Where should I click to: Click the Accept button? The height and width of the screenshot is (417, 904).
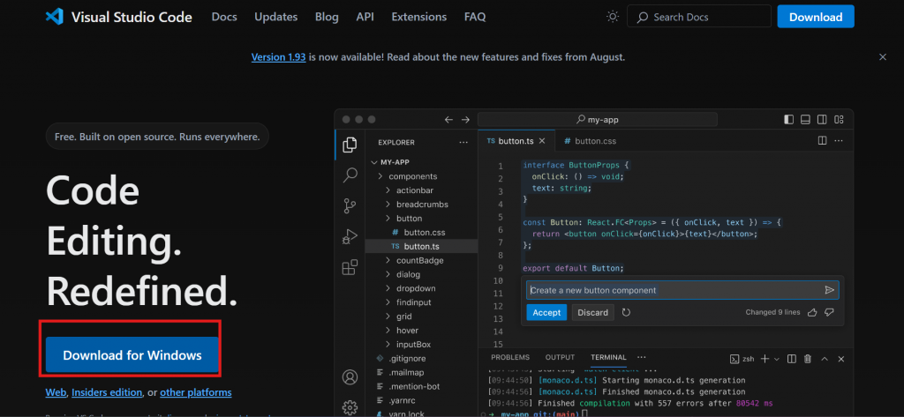point(546,312)
